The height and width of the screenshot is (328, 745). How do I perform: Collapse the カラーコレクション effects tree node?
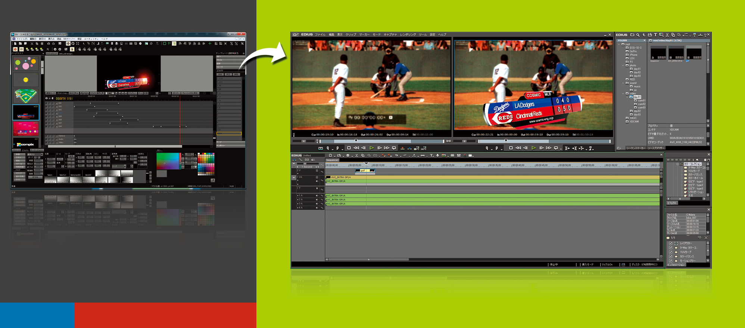coord(677,164)
